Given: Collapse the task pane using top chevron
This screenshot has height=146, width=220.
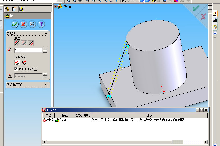Looking at the screenshot, I should click(x=215, y=33).
